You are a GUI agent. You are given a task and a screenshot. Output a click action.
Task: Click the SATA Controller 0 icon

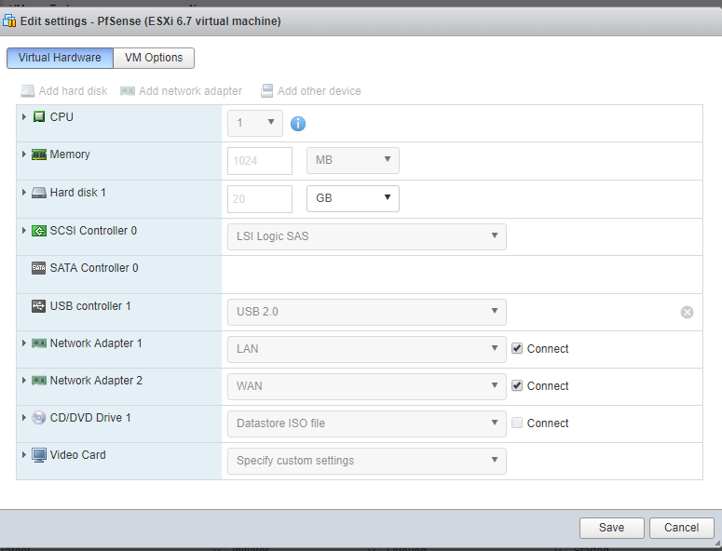point(39,268)
